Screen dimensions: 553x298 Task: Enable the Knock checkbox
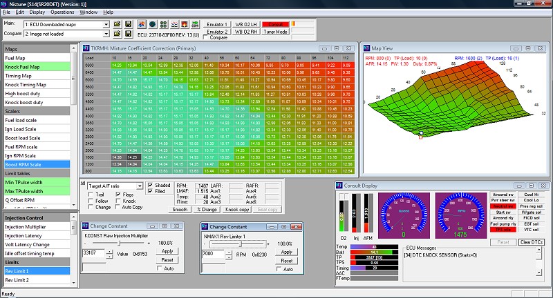117,201
